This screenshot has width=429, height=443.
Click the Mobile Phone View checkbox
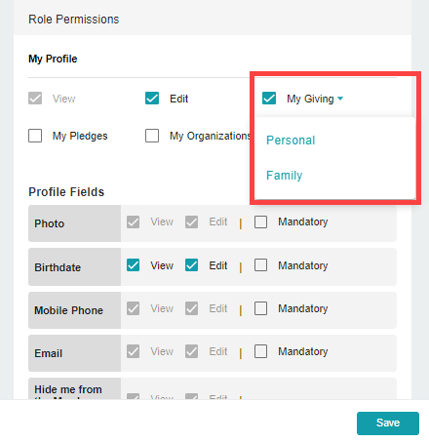(133, 308)
